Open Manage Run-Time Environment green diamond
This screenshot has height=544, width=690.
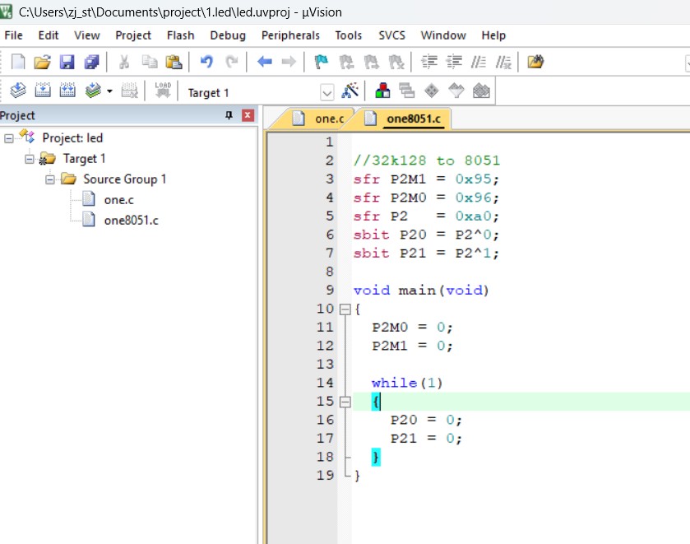432,91
